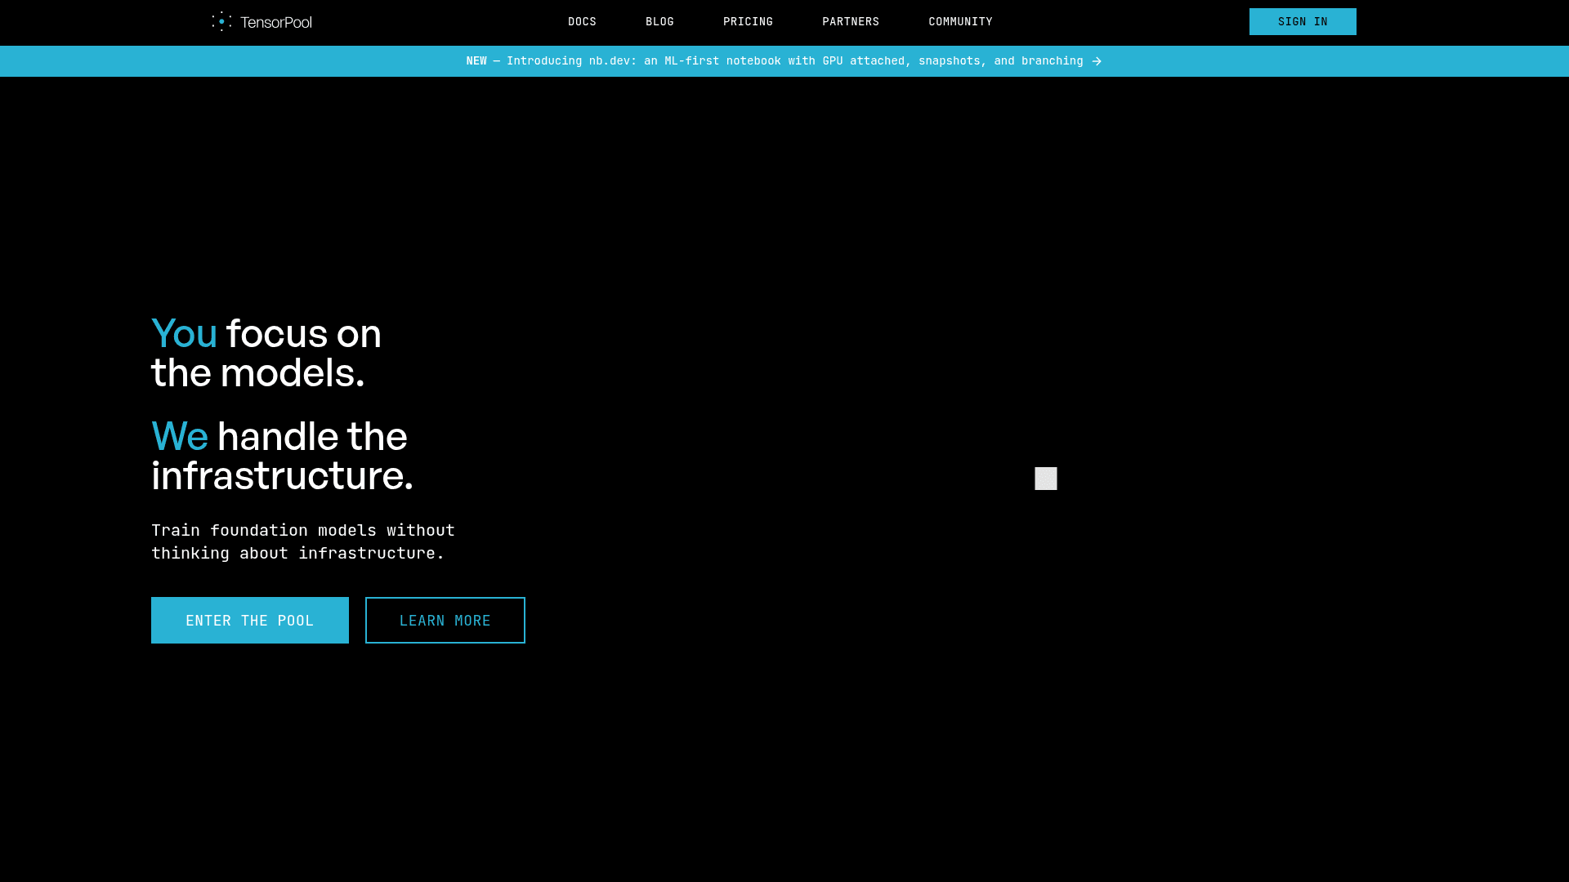Click the arrow icon in the announcement banner
This screenshot has width=1569, height=882.
(1097, 61)
